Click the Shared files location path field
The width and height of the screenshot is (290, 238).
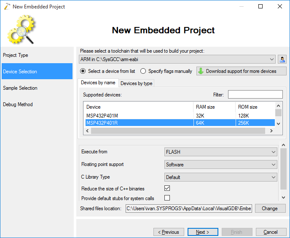[189, 209]
